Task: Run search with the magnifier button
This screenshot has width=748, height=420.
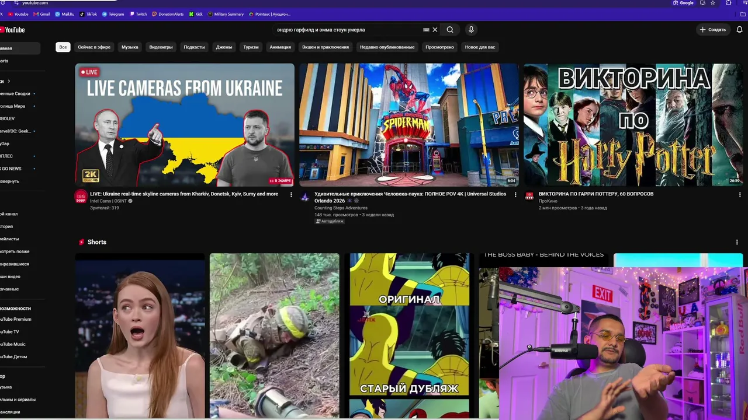Action: coord(450,30)
